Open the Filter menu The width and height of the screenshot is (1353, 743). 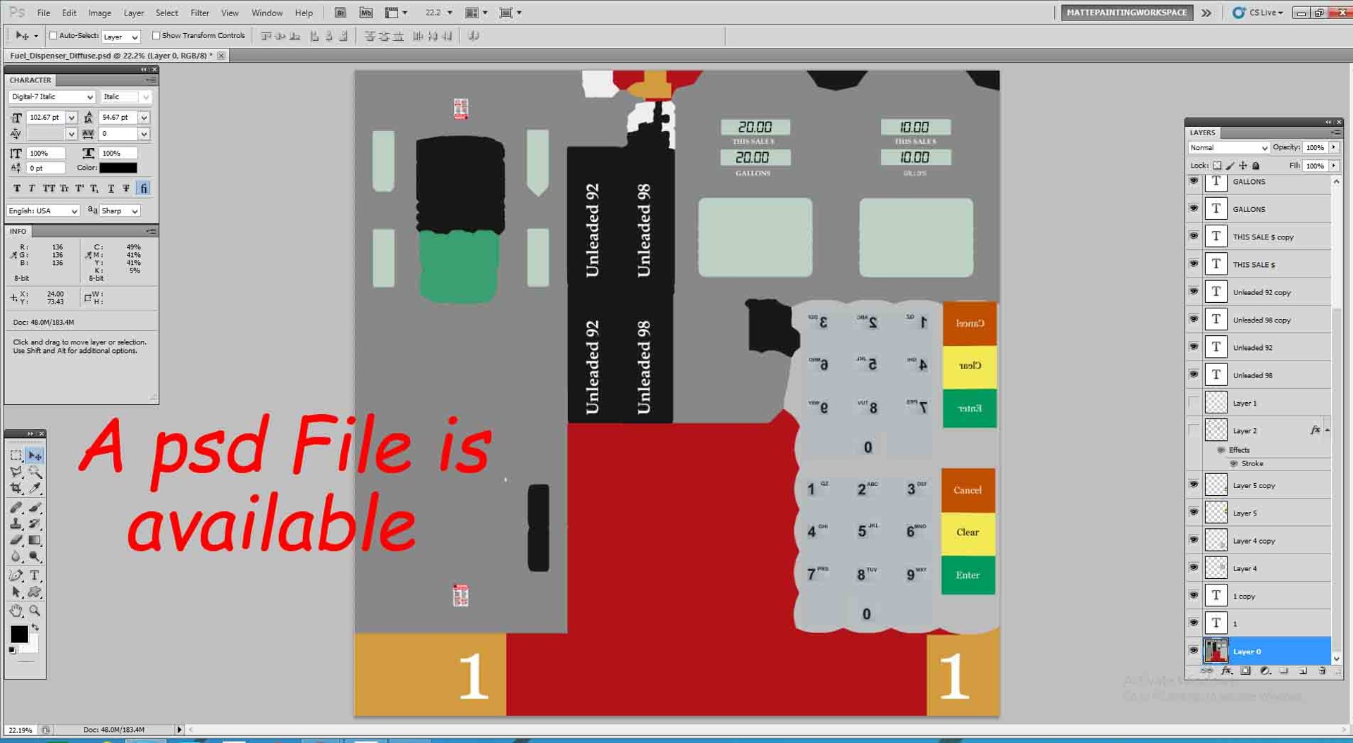[199, 13]
